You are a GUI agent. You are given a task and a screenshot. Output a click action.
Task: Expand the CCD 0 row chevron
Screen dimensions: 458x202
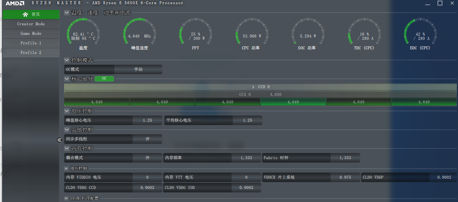click(253, 87)
